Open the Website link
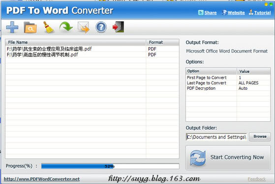Image resolution: width=275 pixels, height=184 pixels. click(236, 13)
